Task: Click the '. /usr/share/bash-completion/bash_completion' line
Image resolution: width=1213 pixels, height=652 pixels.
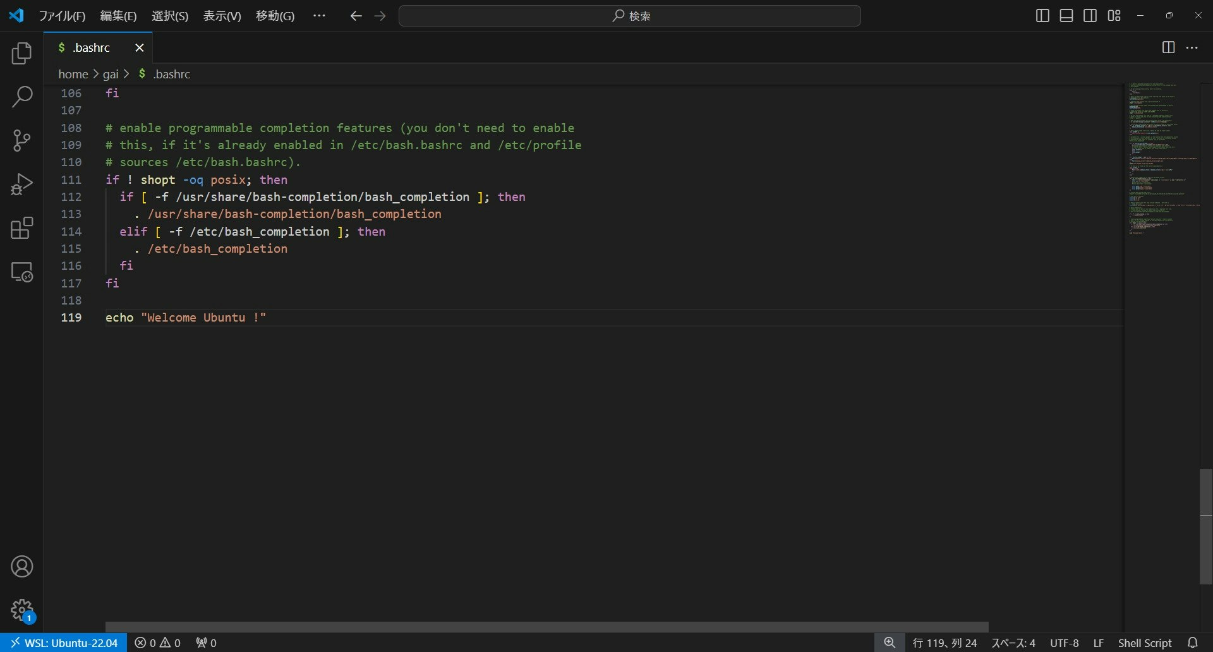Action: (x=287, y=214)
